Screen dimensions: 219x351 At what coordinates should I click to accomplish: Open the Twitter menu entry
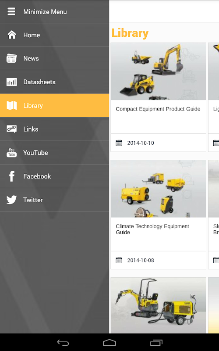54,200
